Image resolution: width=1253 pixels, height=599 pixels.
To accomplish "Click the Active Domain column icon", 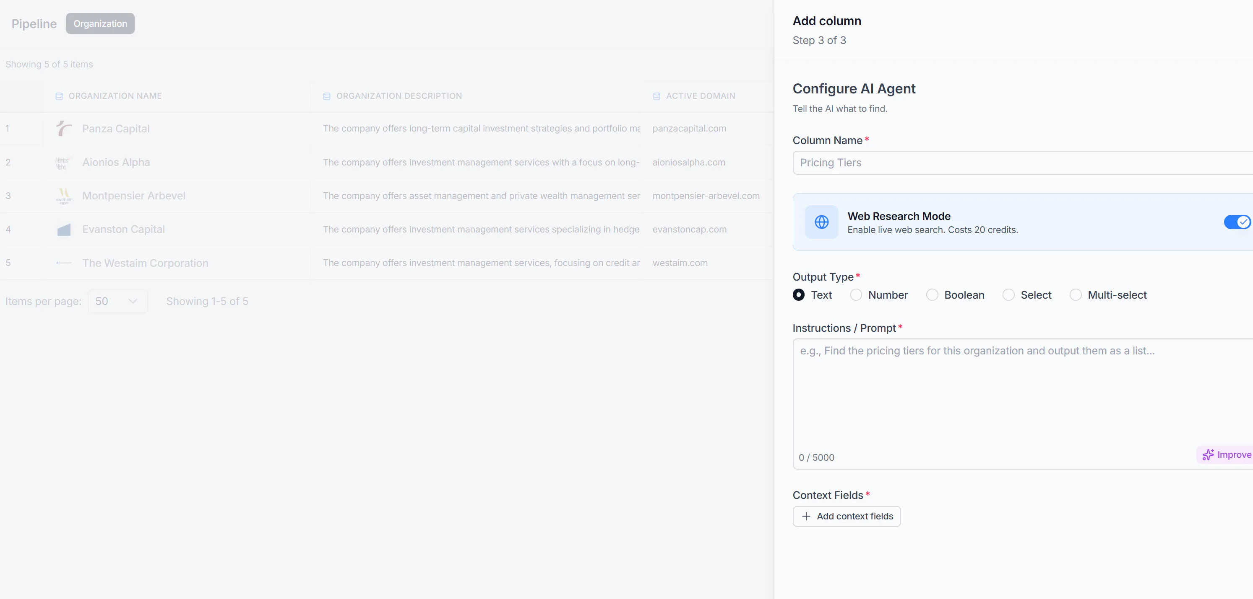I will (656, 96).
